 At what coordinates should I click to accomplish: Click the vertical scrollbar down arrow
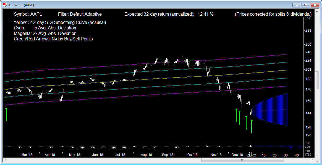(317, 156)
